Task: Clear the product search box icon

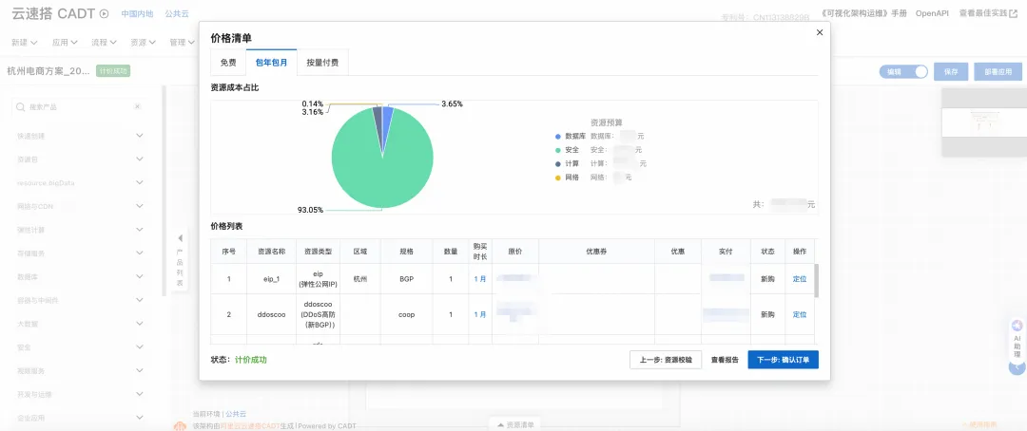Action: pos(138,106)
